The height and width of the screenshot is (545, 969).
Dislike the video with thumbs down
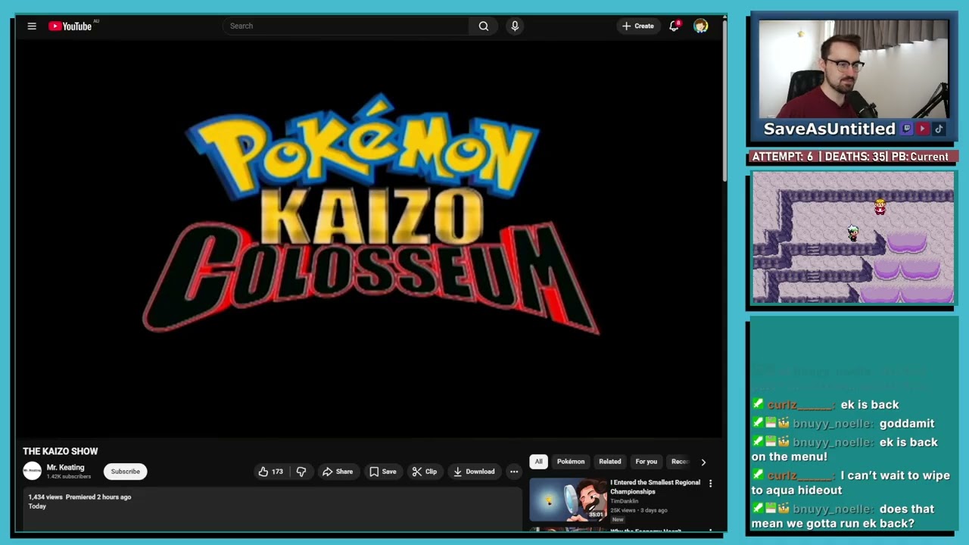301,472
